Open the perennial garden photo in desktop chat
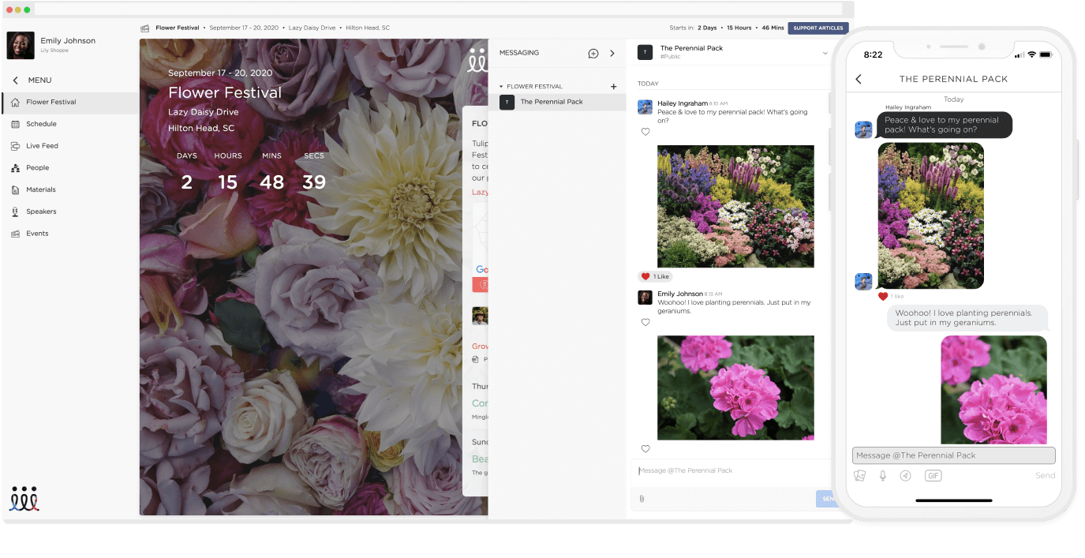Screen dimensions: 1085x558 735,206
